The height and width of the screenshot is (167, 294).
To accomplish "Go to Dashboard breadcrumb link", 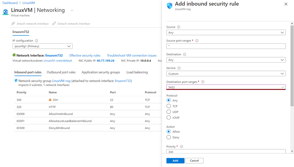I will (x=10, y=3).
